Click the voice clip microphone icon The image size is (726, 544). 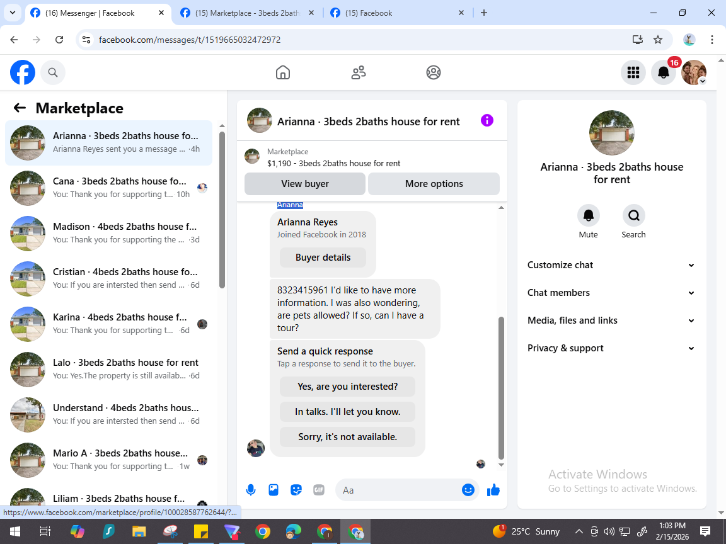[250, 490]
